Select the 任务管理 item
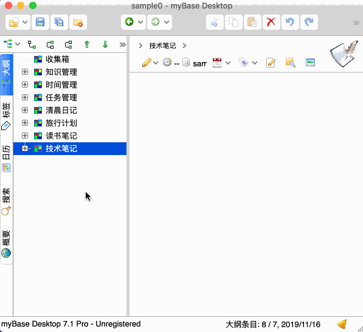 (61, 97)
